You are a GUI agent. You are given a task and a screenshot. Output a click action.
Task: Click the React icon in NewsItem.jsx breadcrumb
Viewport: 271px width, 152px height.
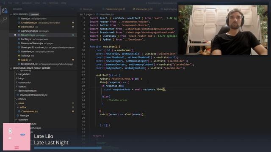pyautogui.click(x=97, y=14)
